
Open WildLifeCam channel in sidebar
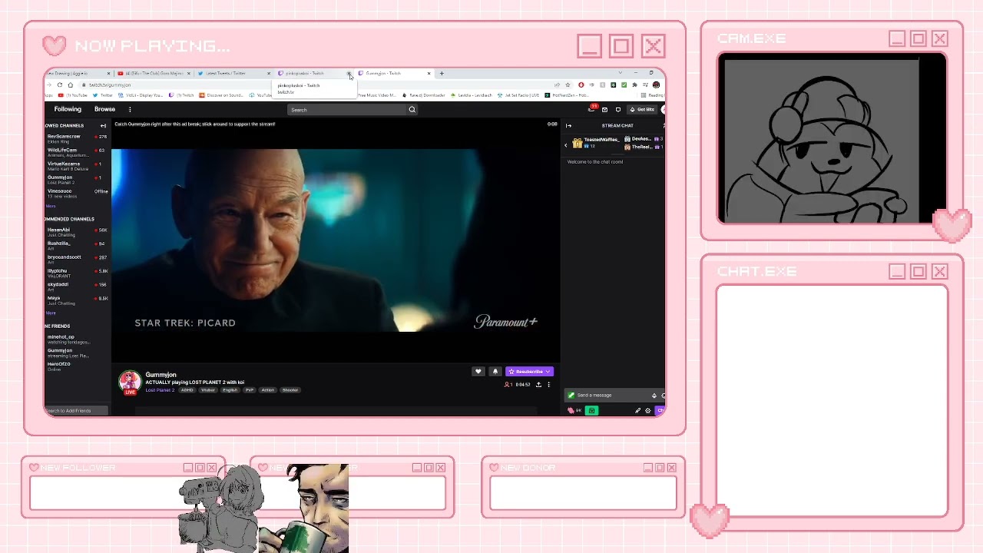coord(77,152)
